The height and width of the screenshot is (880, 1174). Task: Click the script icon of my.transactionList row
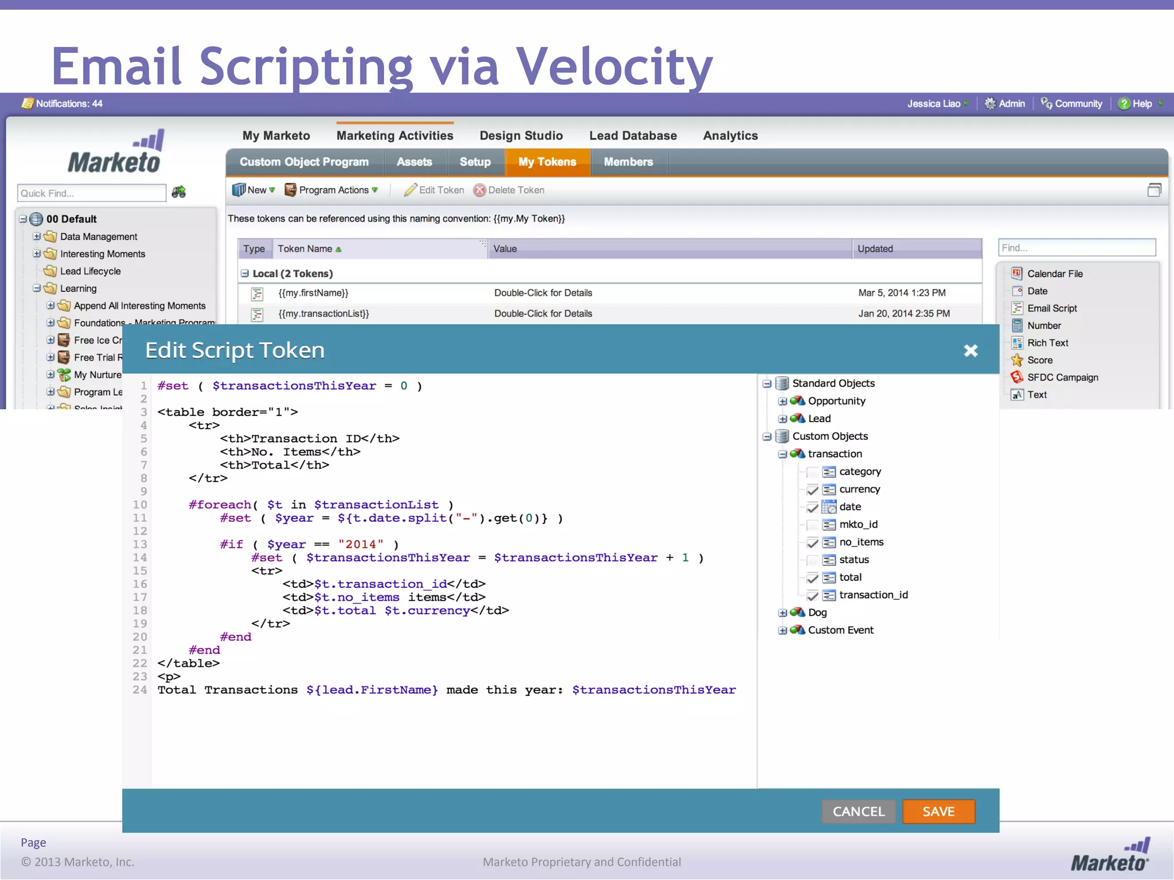click(257, 315)
